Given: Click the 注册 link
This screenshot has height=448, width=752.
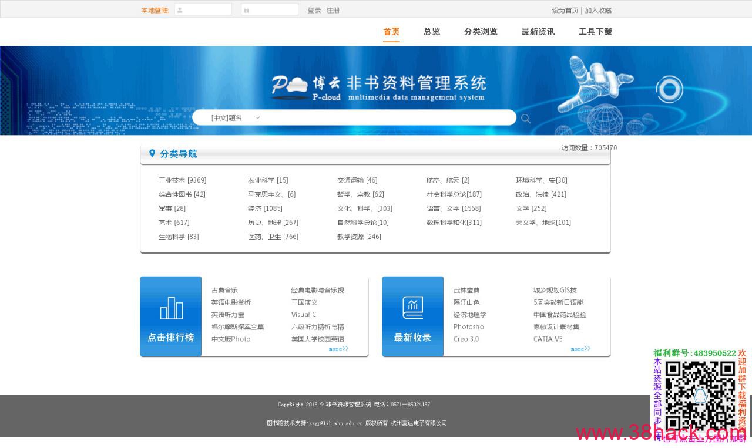Looking at the screenshot, I should [x=333, y=11].
